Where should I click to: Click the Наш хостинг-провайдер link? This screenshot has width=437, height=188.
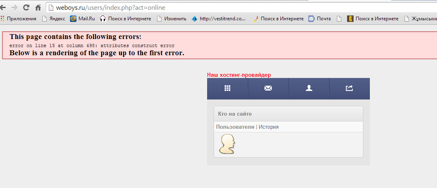[x=239, y=75]
